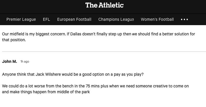
Task: Click the "1h ago" comment timestamp
Action: [25, 62]
